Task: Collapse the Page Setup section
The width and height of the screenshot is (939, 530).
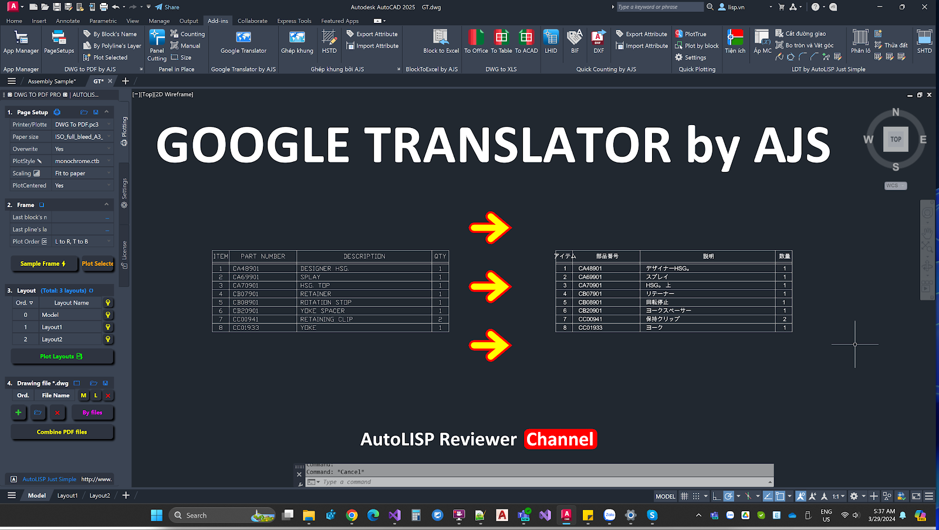Action: (x=106, y=112)
